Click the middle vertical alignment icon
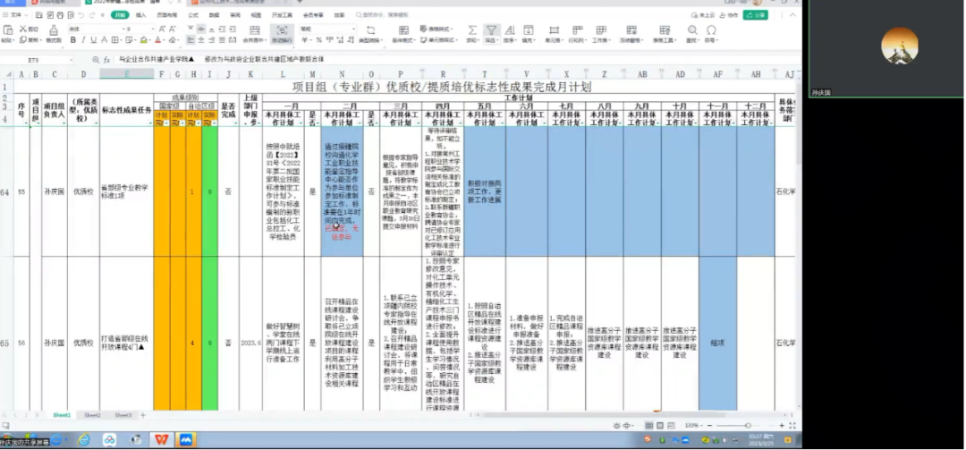This screenshot has width=966, height=450. point(201,29)
